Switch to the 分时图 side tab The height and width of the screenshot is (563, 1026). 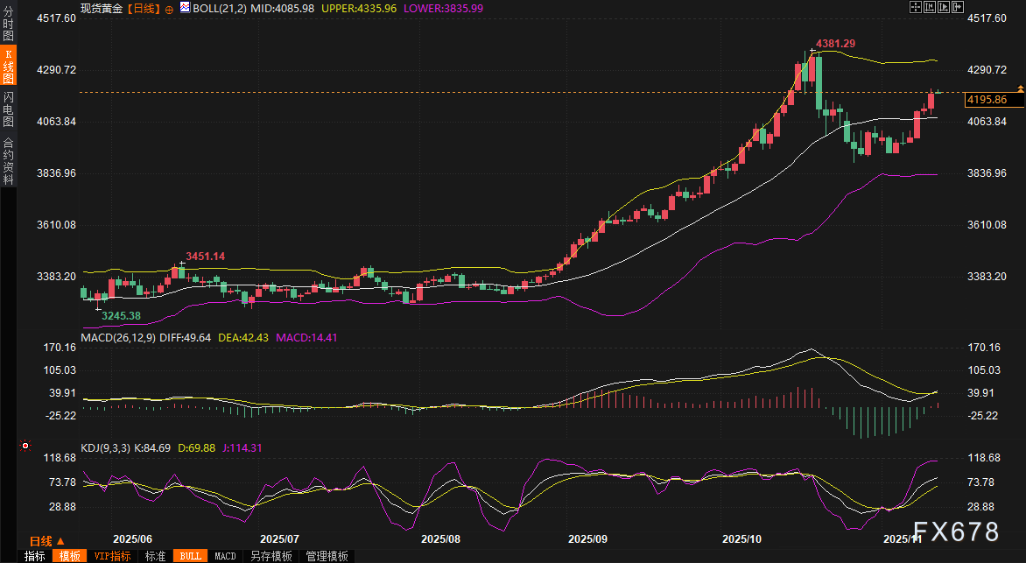coord(8,26)
